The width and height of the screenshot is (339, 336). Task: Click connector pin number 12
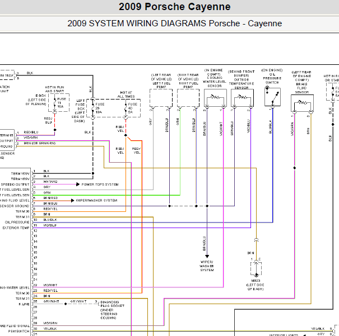(35, 230)
